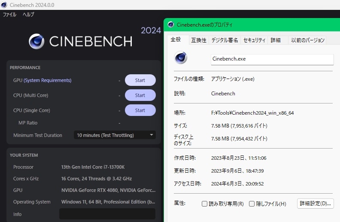Open the System Requirements link
The height and width of the screenshot is (222, 340).
(48, 80)
